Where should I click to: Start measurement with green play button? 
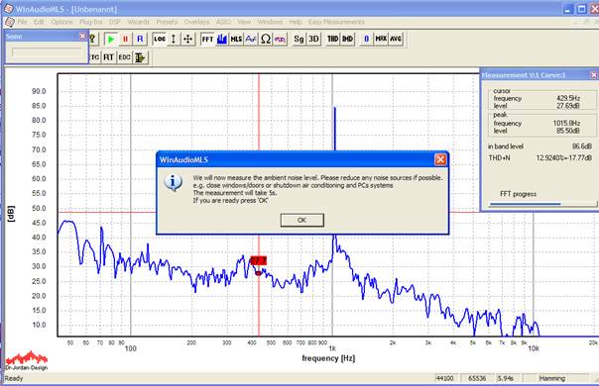pos(111,39)
